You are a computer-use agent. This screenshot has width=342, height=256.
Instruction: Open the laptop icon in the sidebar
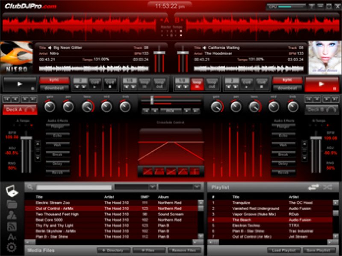[12, 191]
